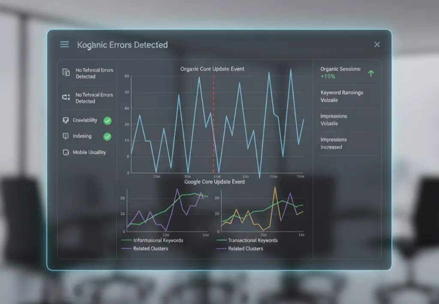Open the Impressions Increased metric
This screenshot has width=439, height=304.
tap(334, 143)
